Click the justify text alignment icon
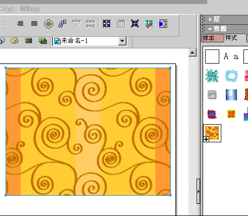Image resolution: width=248 pixels, height=216 pixels. click(x=34, y=24)
